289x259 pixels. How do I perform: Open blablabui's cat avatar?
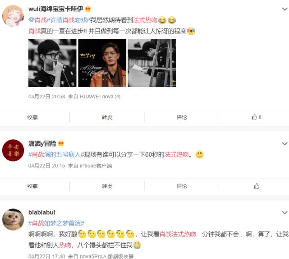click(13, 219)
